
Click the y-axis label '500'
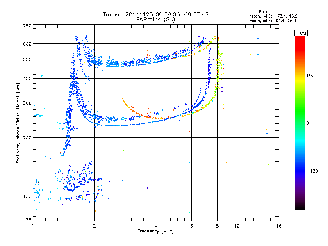(x=27, y=59)
